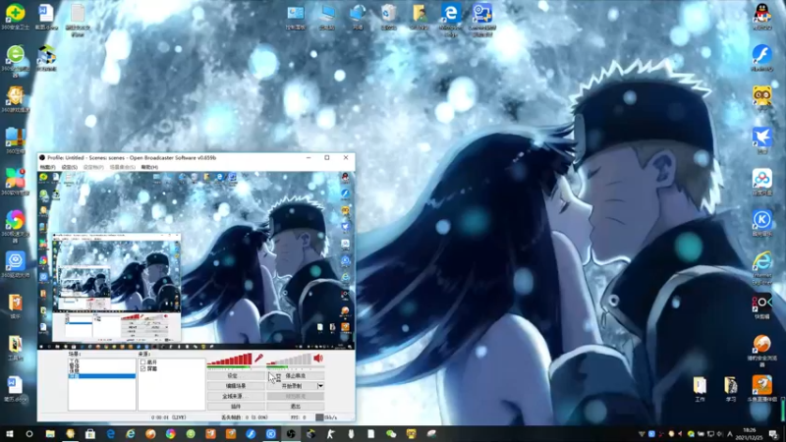The width and height of the screenshot is (786, 442).
Task: Open the 360 Zip archive desktop icon
Action: [x=15, y=140]
